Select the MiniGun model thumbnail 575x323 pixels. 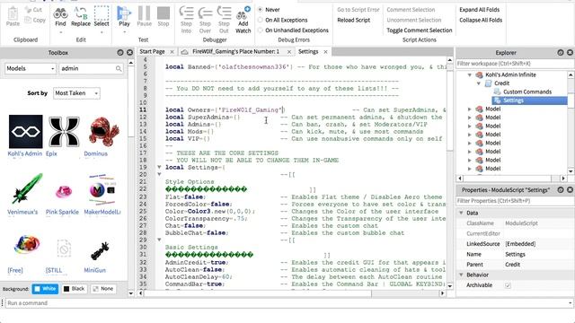(100, 250)
